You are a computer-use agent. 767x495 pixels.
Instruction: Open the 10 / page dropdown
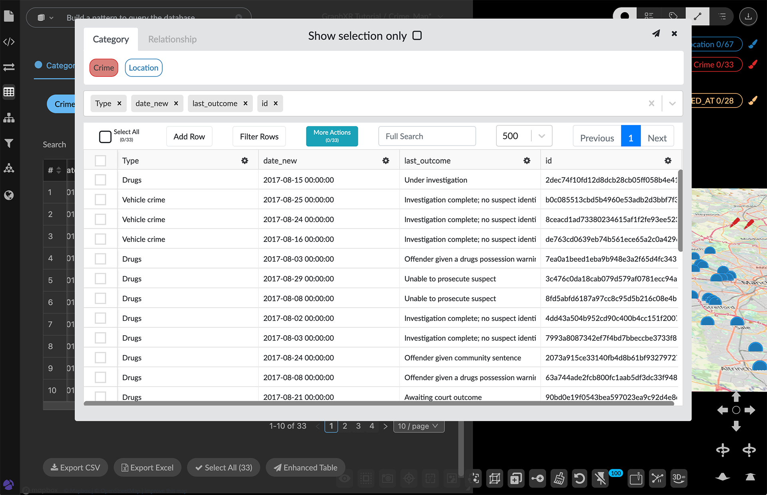(418, 426)
